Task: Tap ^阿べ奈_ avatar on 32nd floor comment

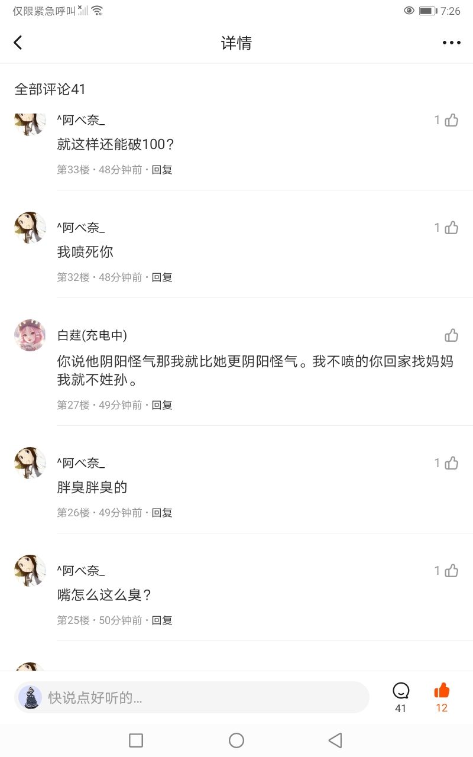Action: point(30,228)
